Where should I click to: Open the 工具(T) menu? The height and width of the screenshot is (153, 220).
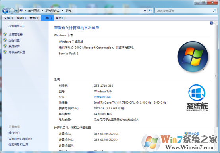pos(47,18)
